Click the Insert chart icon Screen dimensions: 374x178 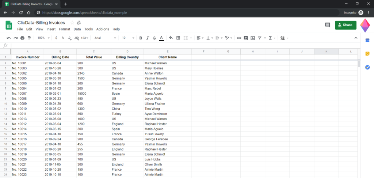[253, 38]
